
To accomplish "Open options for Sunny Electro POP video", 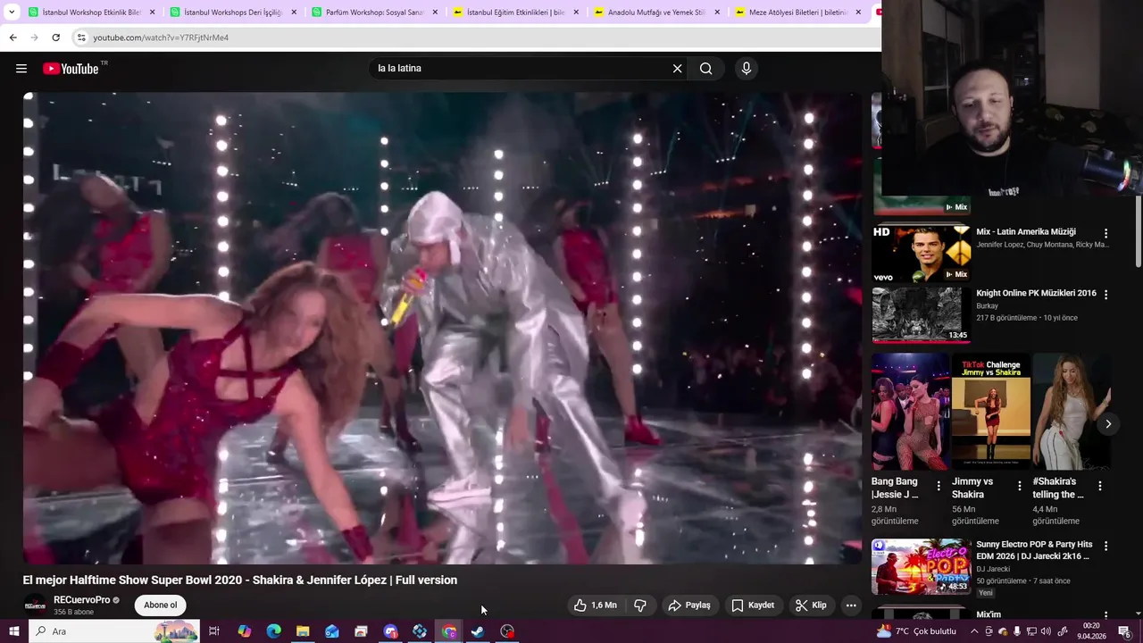I will (1105, 546).
